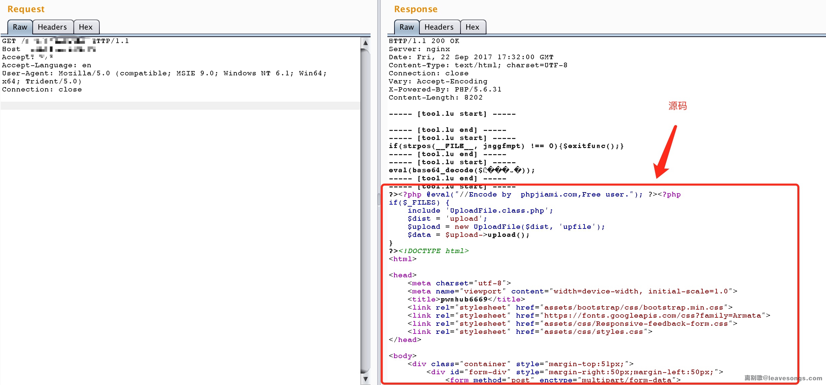Switch to the Request panel Hex tab
This screenshot has height=385, width=826.
[x=86, y=27]
